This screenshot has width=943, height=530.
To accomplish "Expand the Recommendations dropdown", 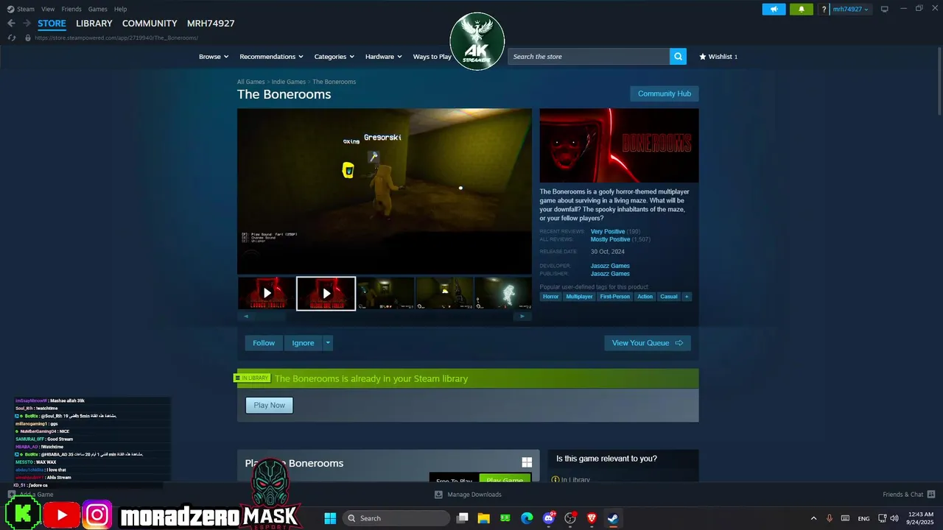I will 271,57.
